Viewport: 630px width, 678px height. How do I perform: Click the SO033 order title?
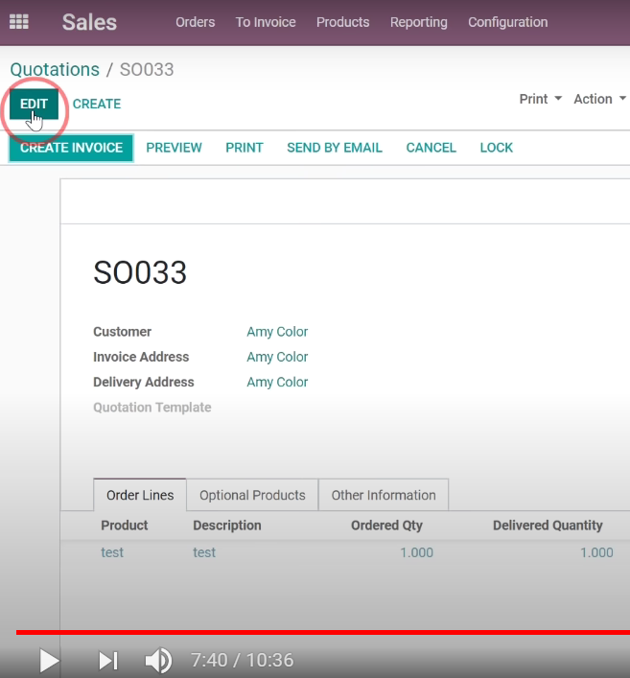[140, 272]
